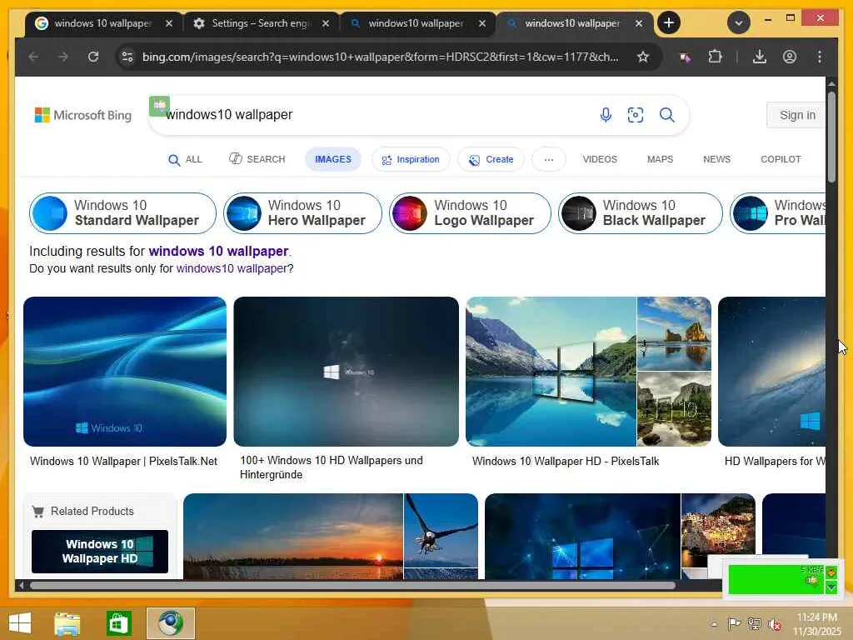Open the Inspiration pill button
This screenshot has width=853, height=640.
(x=411, y=159)
